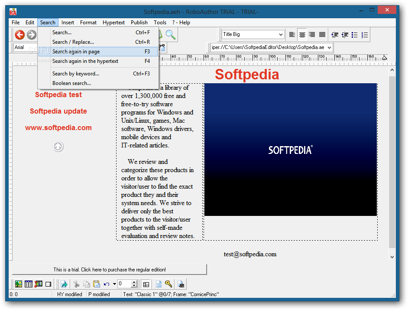Insert picture from the bottom toolbar
Viewport: 408px width, 310px height.
click(19, 284)
